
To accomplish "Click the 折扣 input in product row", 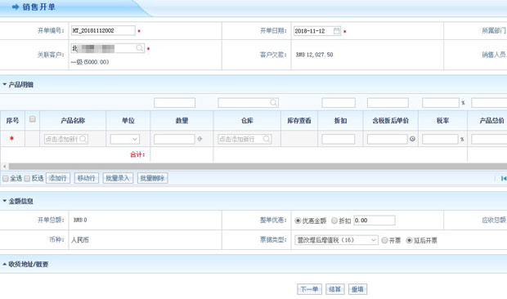I will click(x=339, y=139).
